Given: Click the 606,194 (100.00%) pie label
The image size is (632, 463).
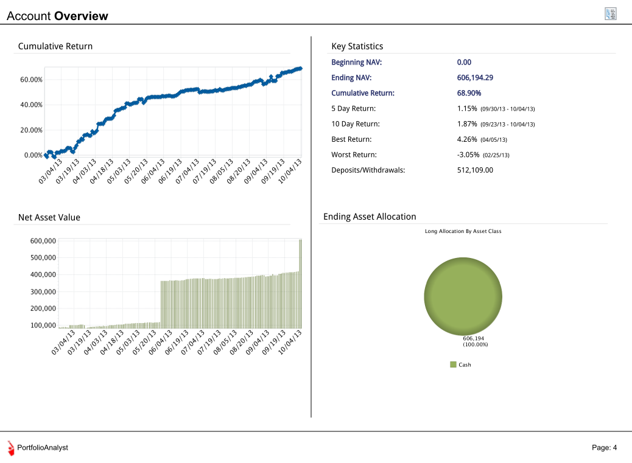Looking at the screenshot, I should click(x=475, y=341).
